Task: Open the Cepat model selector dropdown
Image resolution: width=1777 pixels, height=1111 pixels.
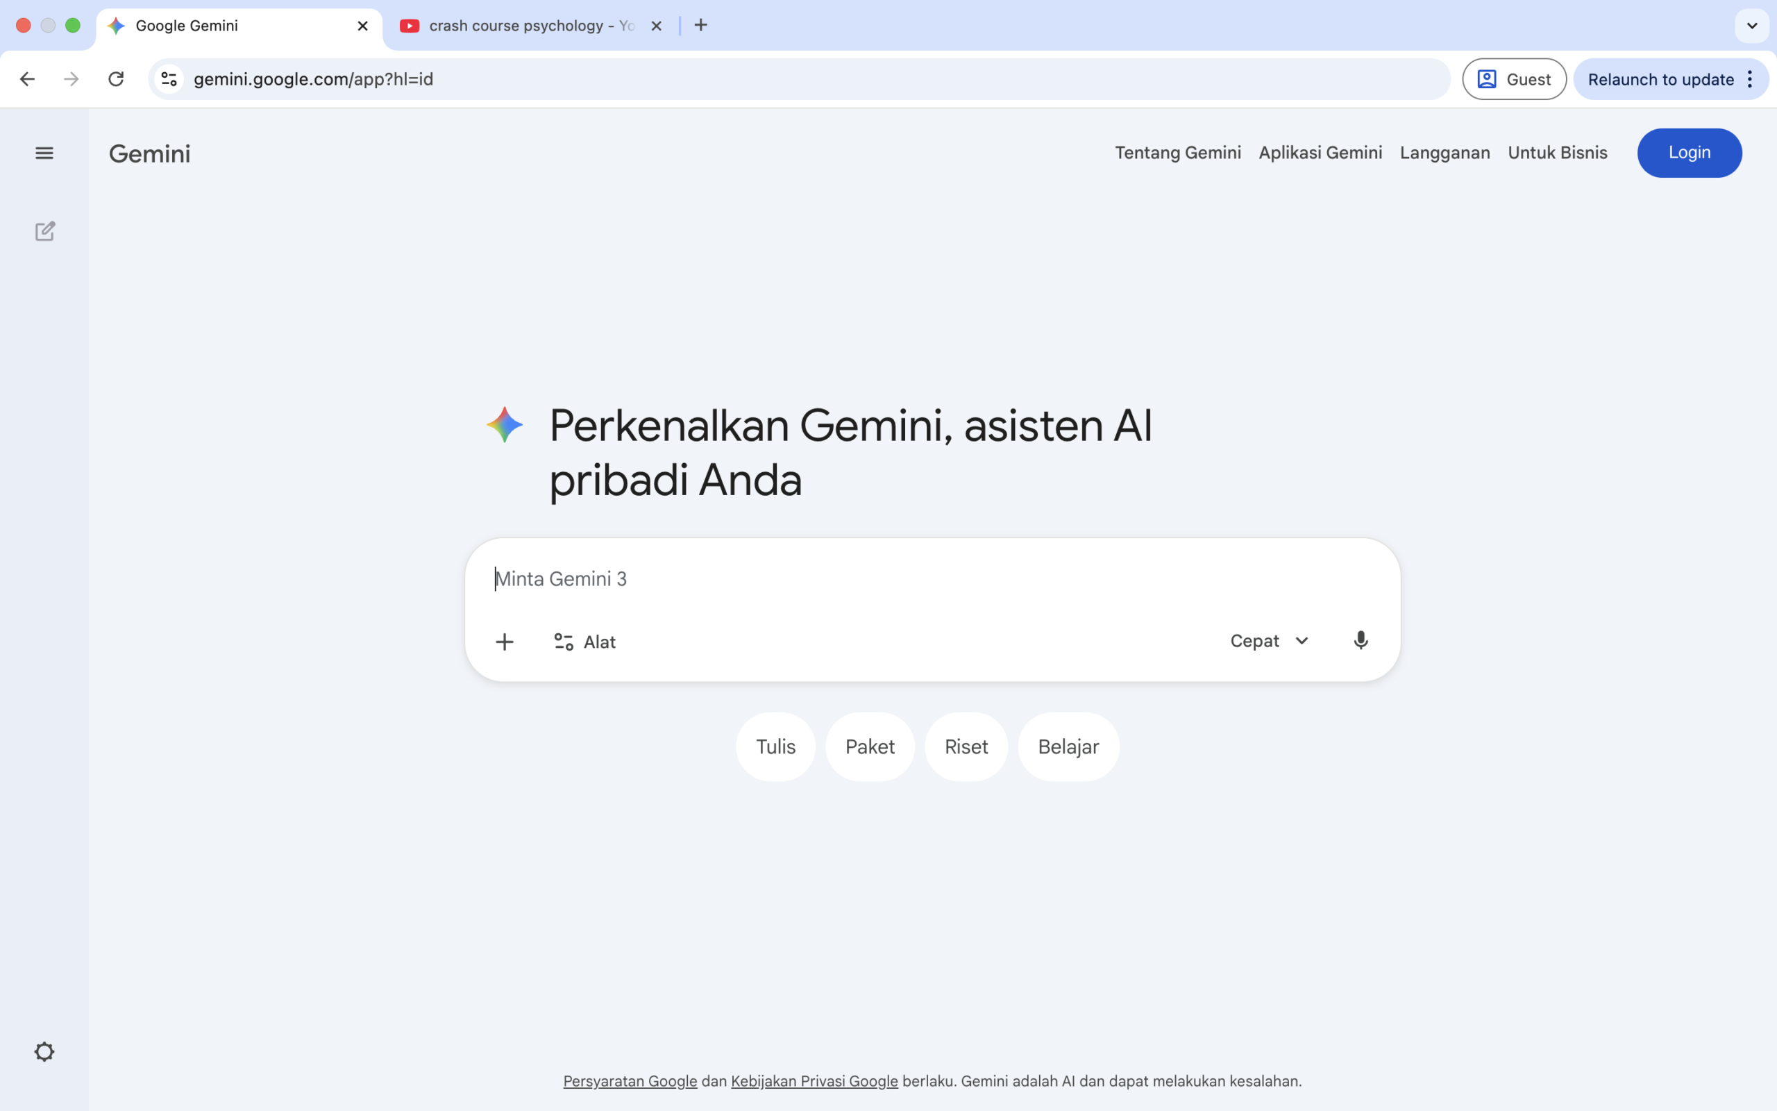Action: (1268, 640)
